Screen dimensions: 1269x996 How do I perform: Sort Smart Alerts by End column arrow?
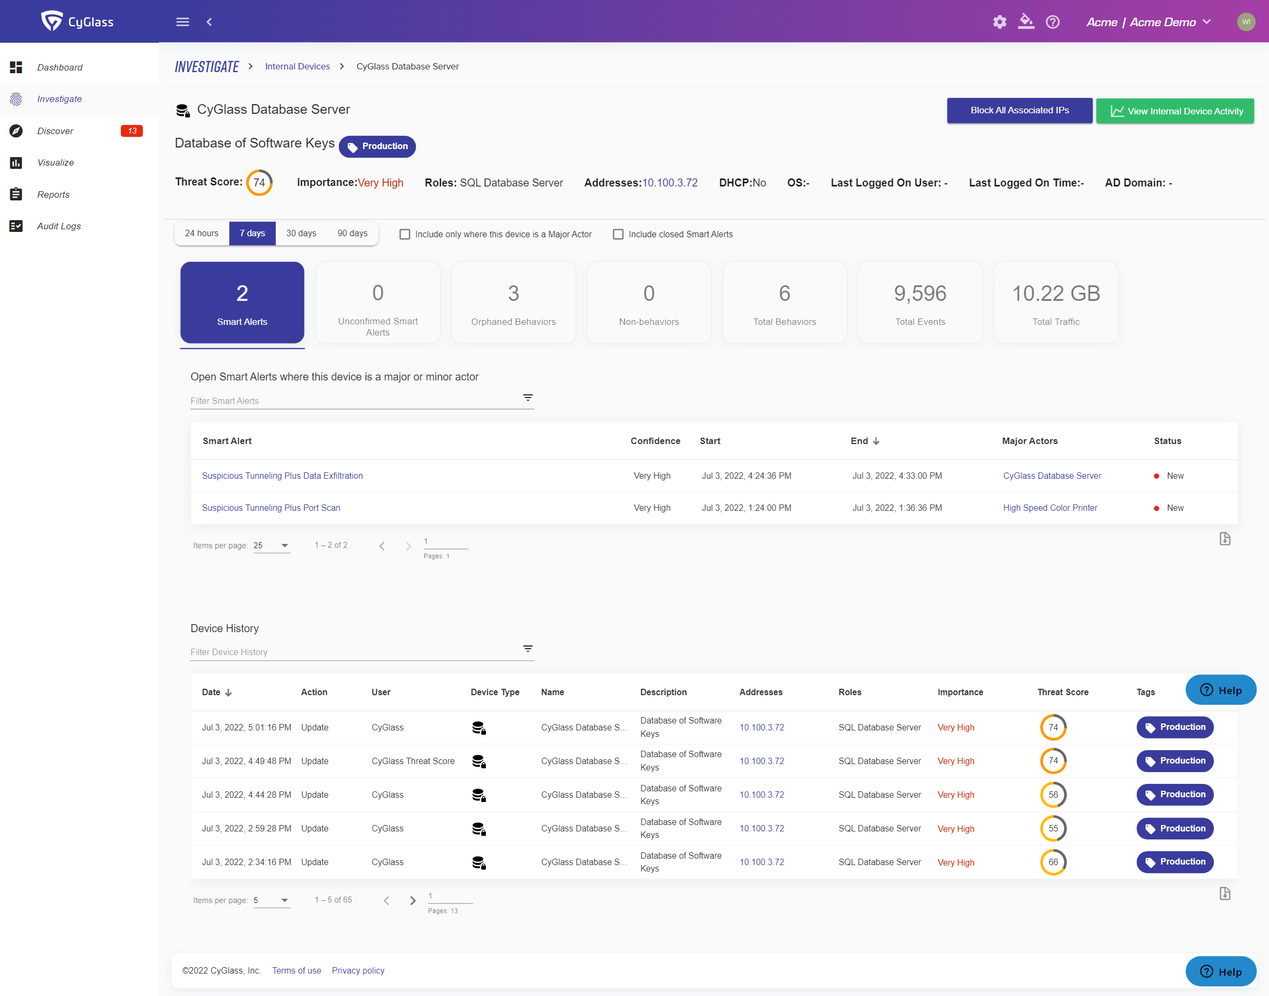(876, 441)
